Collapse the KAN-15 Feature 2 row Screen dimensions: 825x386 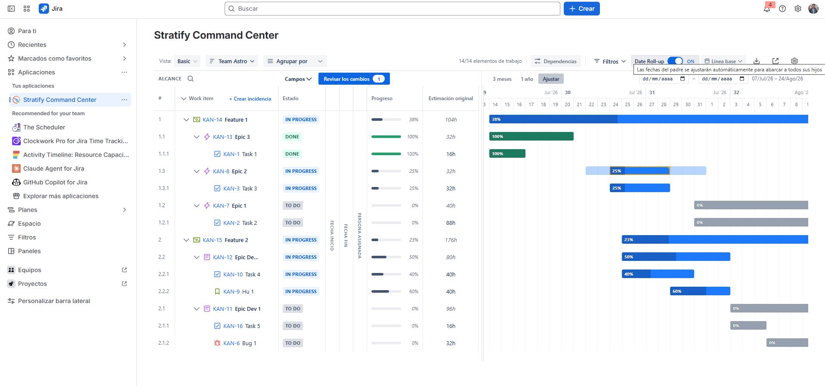point(186,240)
